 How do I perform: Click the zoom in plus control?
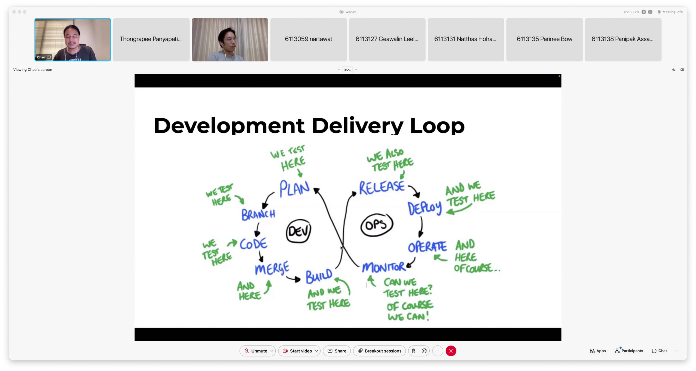click(x=339, y=70)
